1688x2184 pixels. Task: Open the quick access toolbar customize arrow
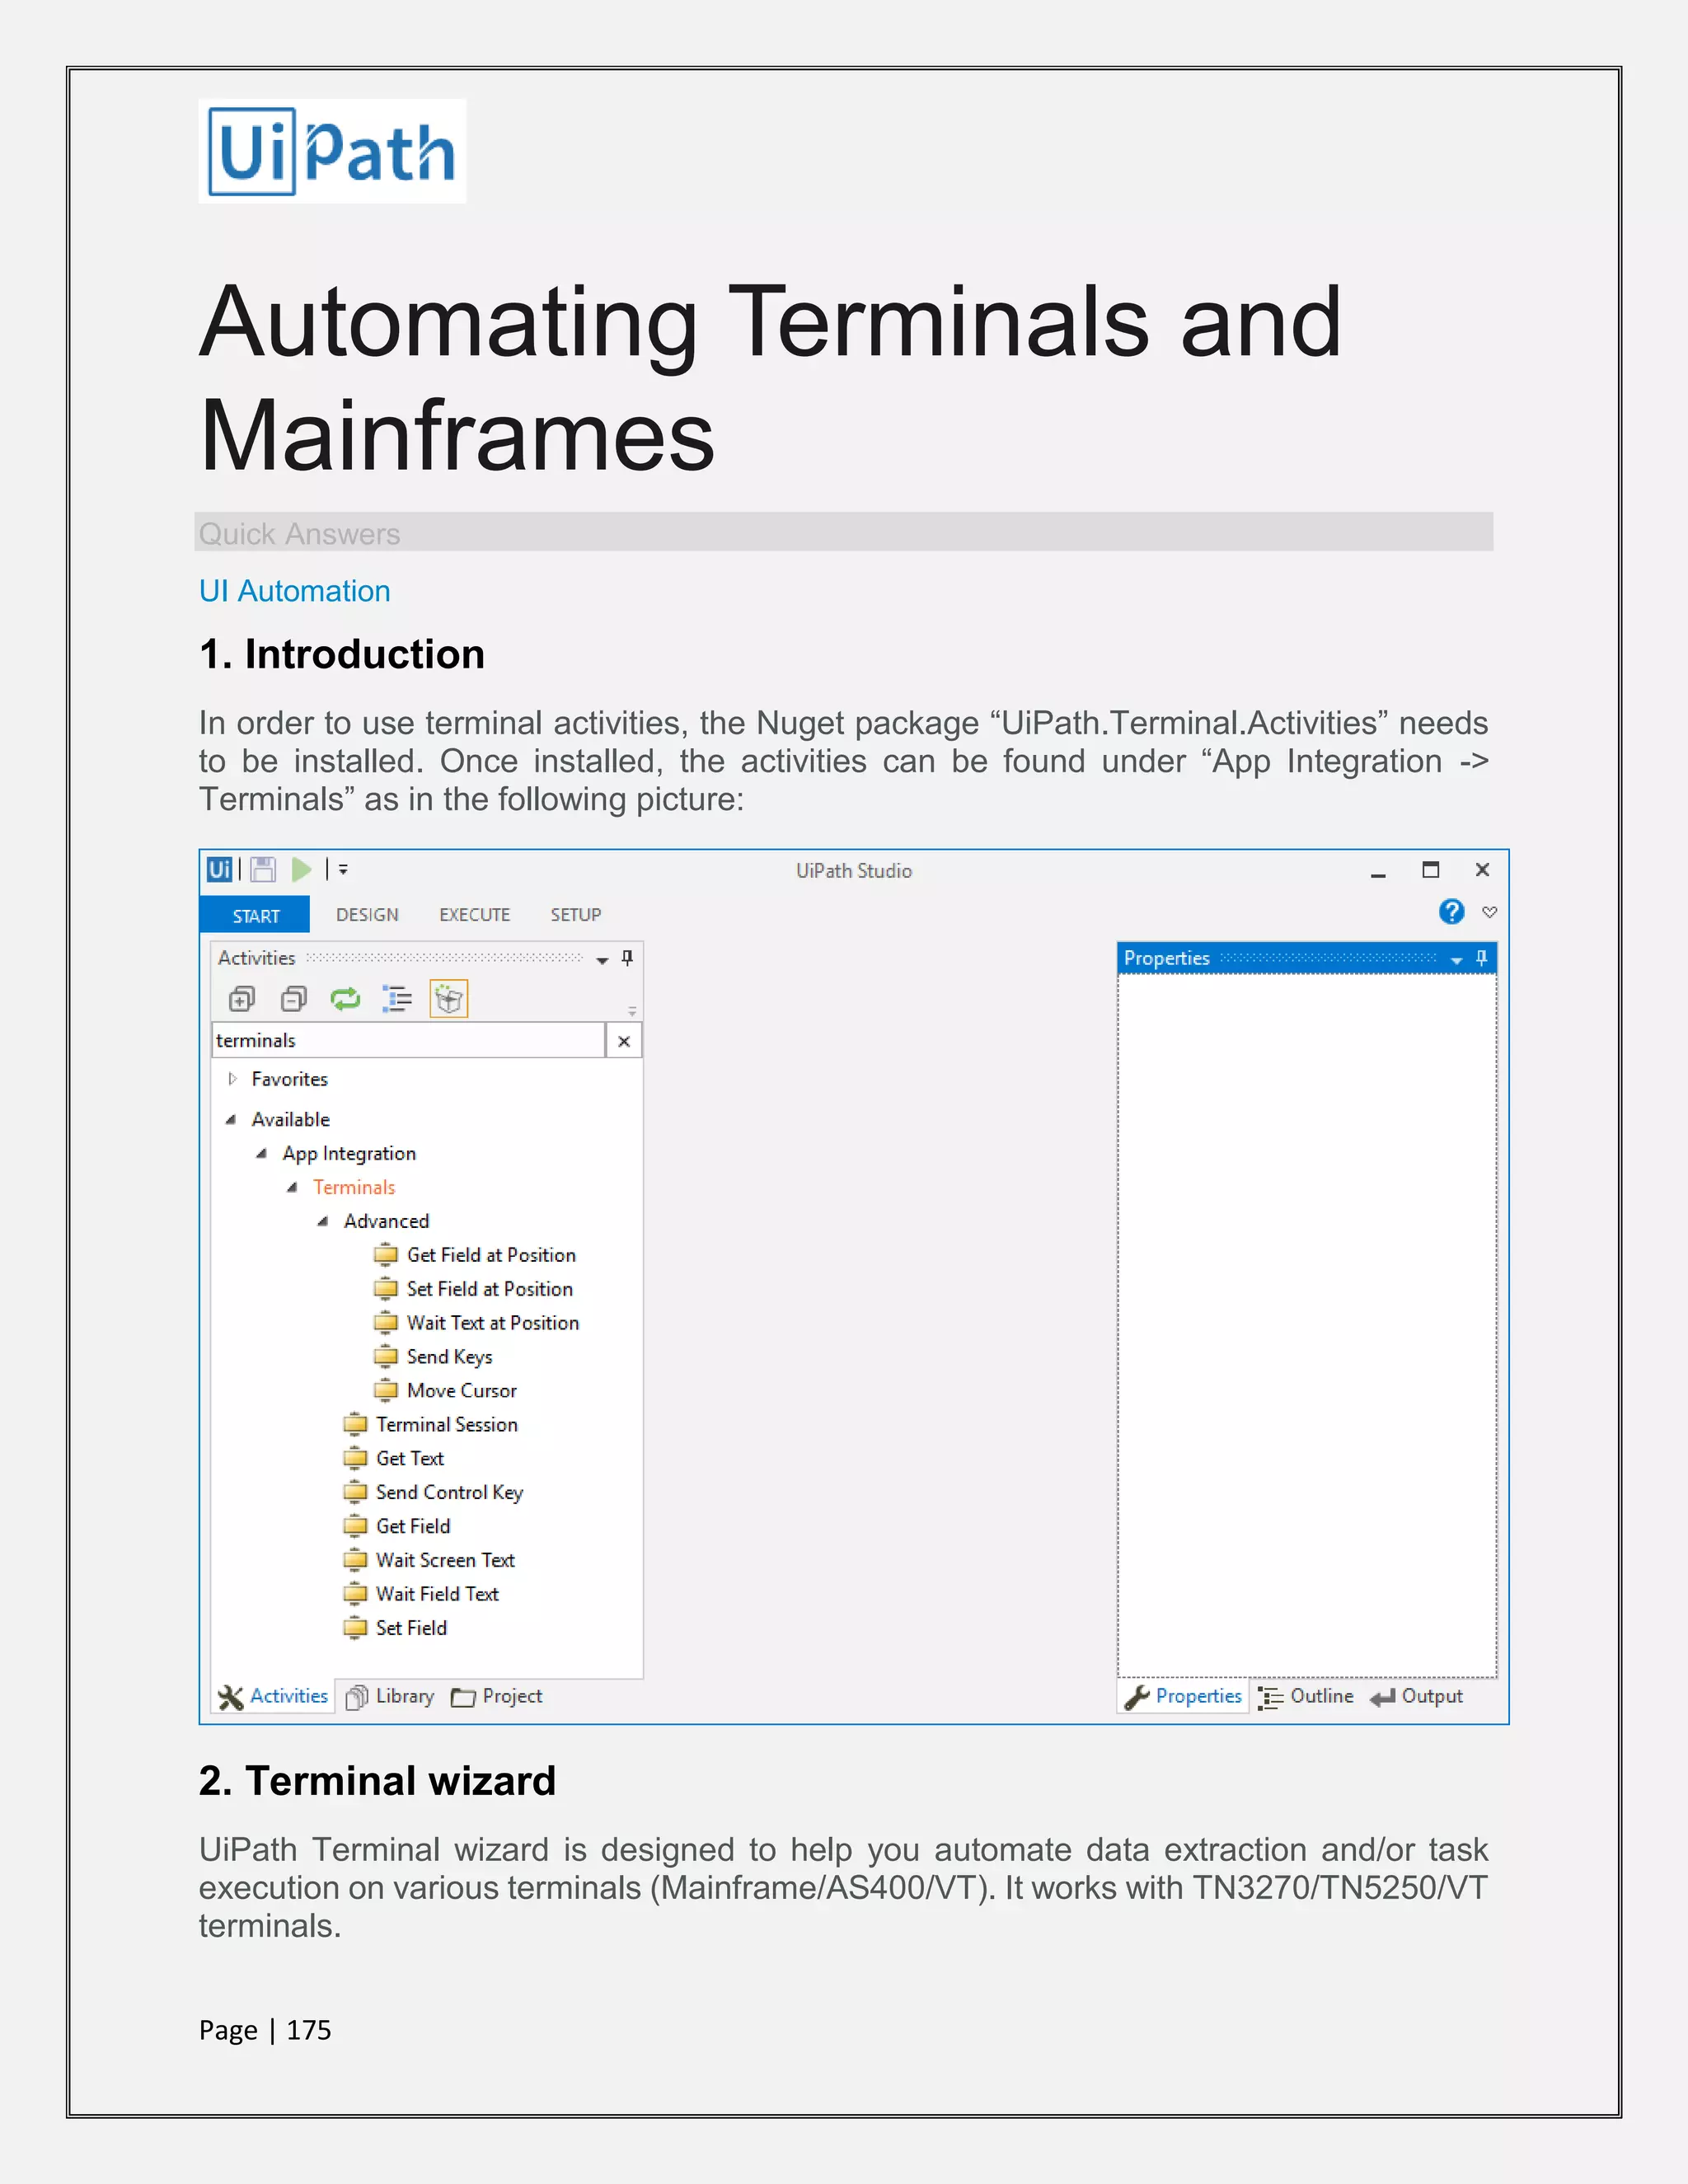(x=343, y=869)
